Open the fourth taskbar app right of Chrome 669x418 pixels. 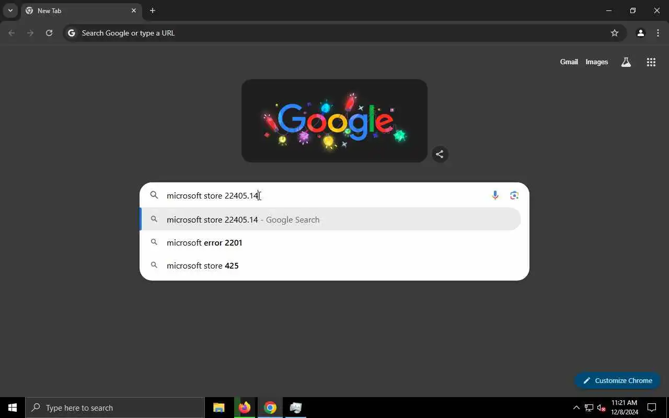pos(296,408)
